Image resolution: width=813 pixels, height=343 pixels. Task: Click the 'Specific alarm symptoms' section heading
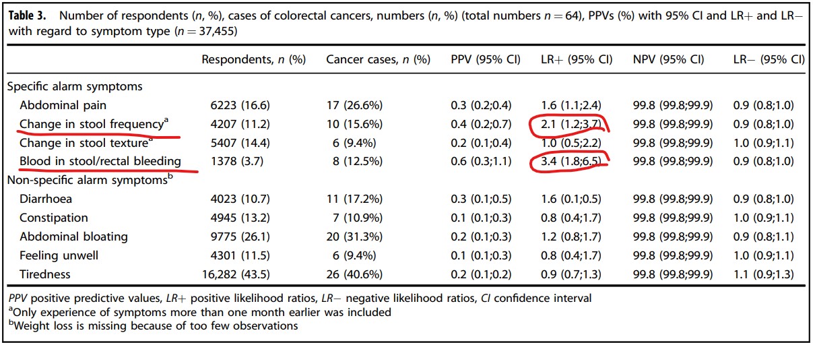pos(74,86)
